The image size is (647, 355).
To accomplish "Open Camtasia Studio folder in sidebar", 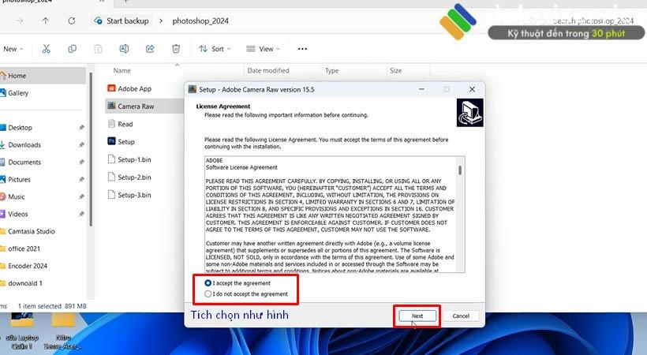I will pos(32,232).
